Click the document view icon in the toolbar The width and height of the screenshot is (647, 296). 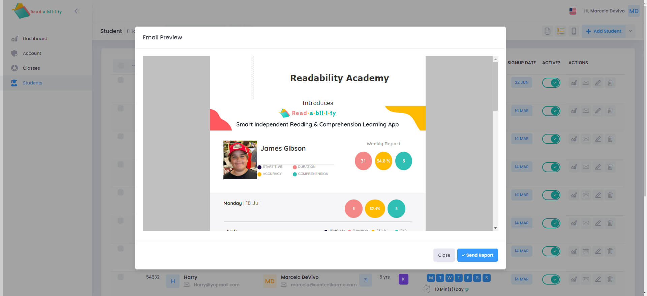click(x=548, y=31)
